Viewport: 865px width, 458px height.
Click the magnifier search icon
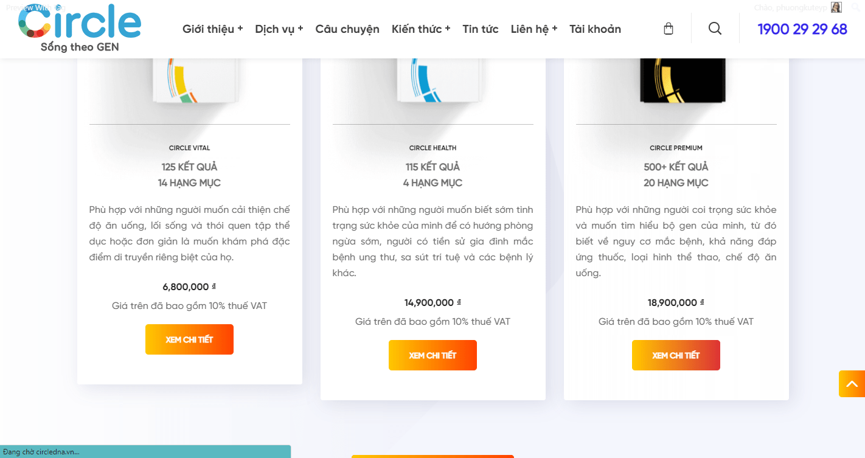coord(715,29)
